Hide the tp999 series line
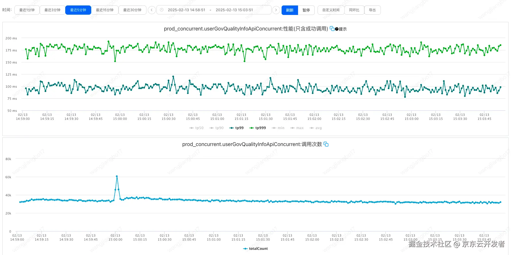The image size is (512, 255). tap(257, 128)
